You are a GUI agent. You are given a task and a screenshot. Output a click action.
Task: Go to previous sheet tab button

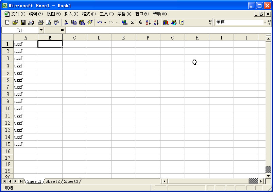click(x=10, y=181)
